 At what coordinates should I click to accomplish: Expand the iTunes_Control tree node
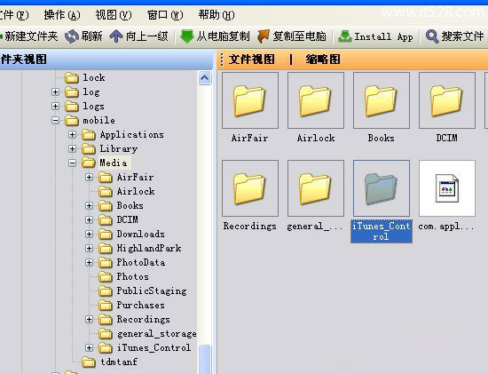point(89,348)
